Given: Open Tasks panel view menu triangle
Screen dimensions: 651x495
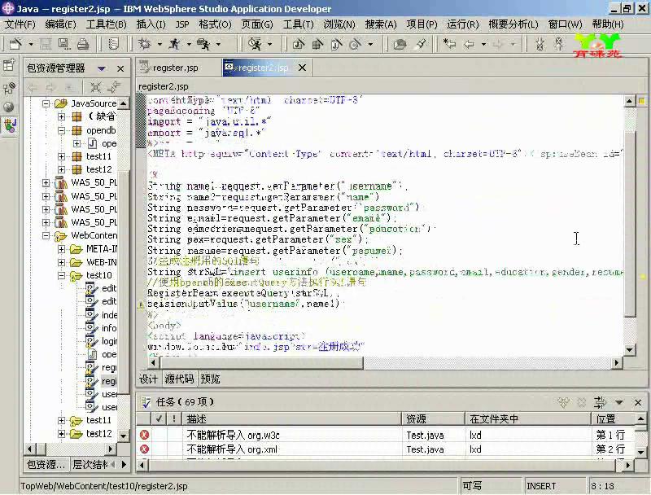Looking at the screenshot, I should coord(619,402).
